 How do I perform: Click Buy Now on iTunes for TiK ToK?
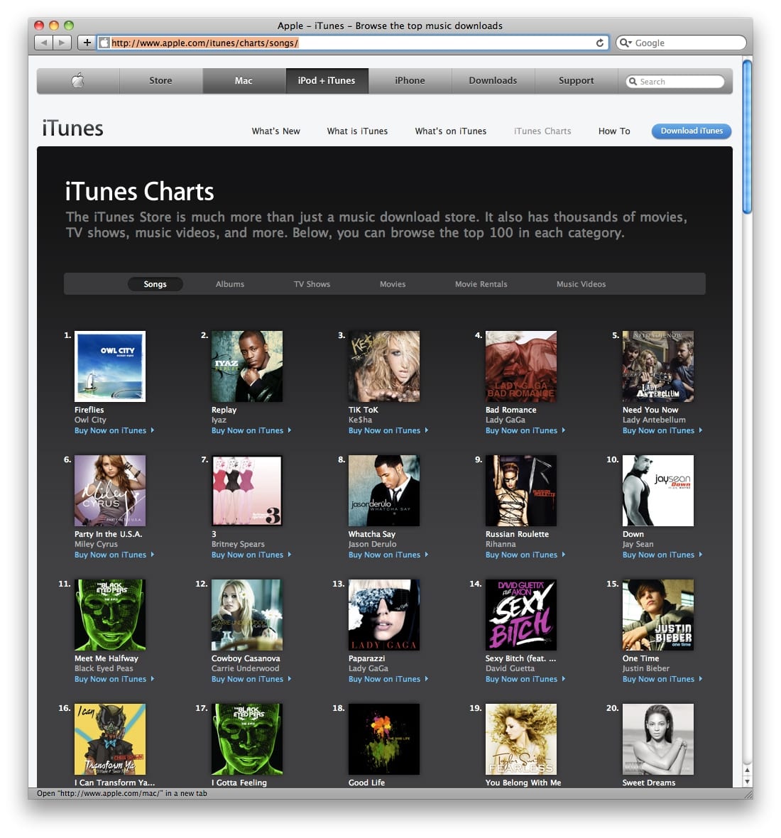coord(388,431)
